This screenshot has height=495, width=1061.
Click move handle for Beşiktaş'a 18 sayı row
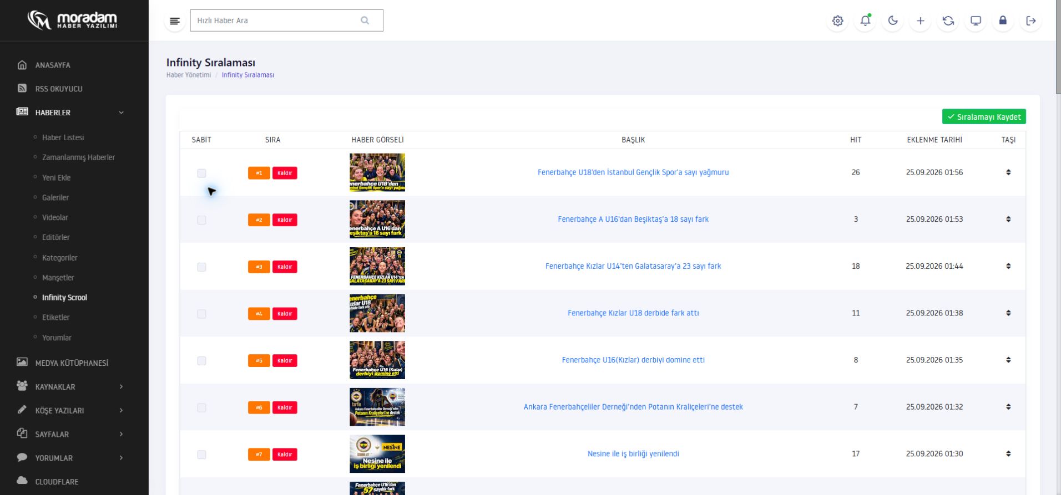tap(1008, 220)
